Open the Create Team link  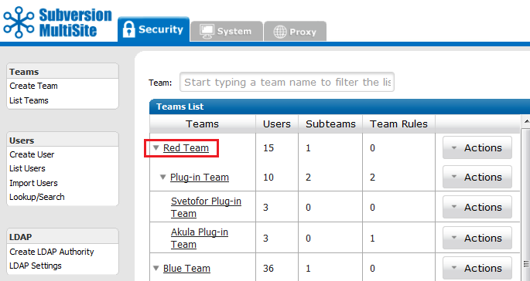click(x=33, y=86)
